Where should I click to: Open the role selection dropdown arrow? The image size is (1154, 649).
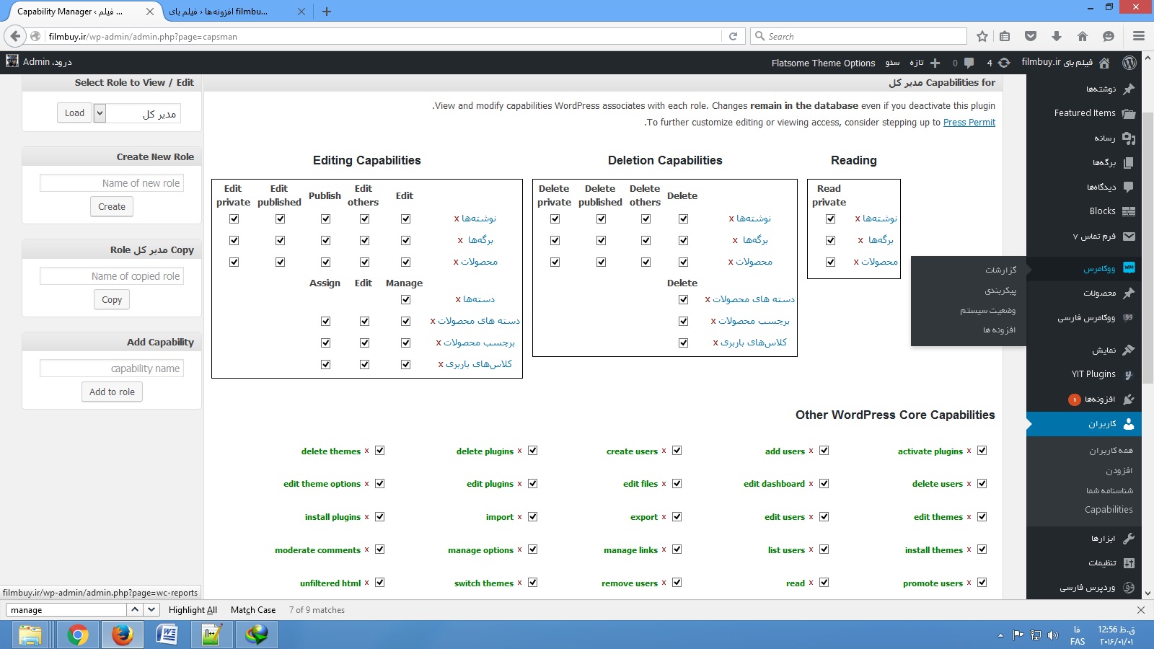pyautogui.click(x=100, y=113)
